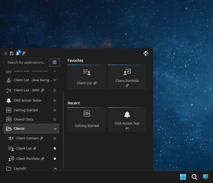Image resolution: width=213 pixels, height=183 pixels.
Task: Click the Glue42 logo icon
Action: (146, 53)
